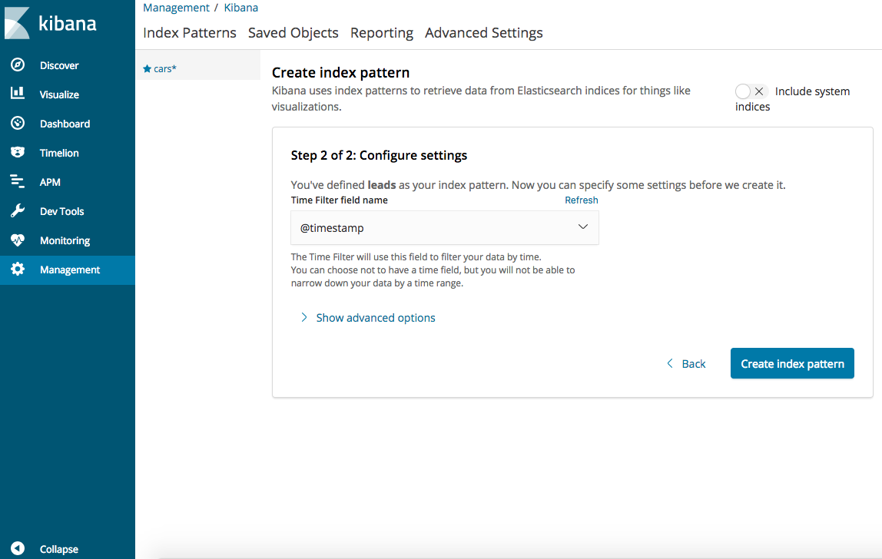
Task: Open Dashboard via its gauge icon
Action: pyautogui.click(x=18, y=123)
